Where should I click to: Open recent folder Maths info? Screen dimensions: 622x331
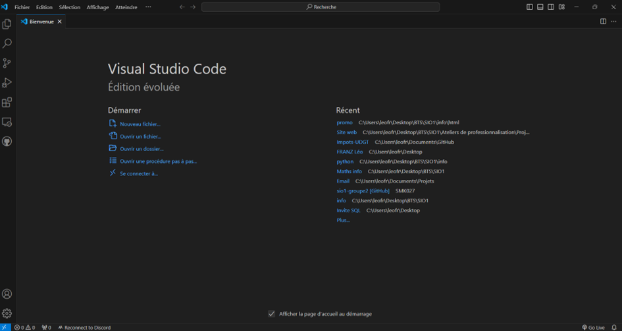click(x=349, y=171)
